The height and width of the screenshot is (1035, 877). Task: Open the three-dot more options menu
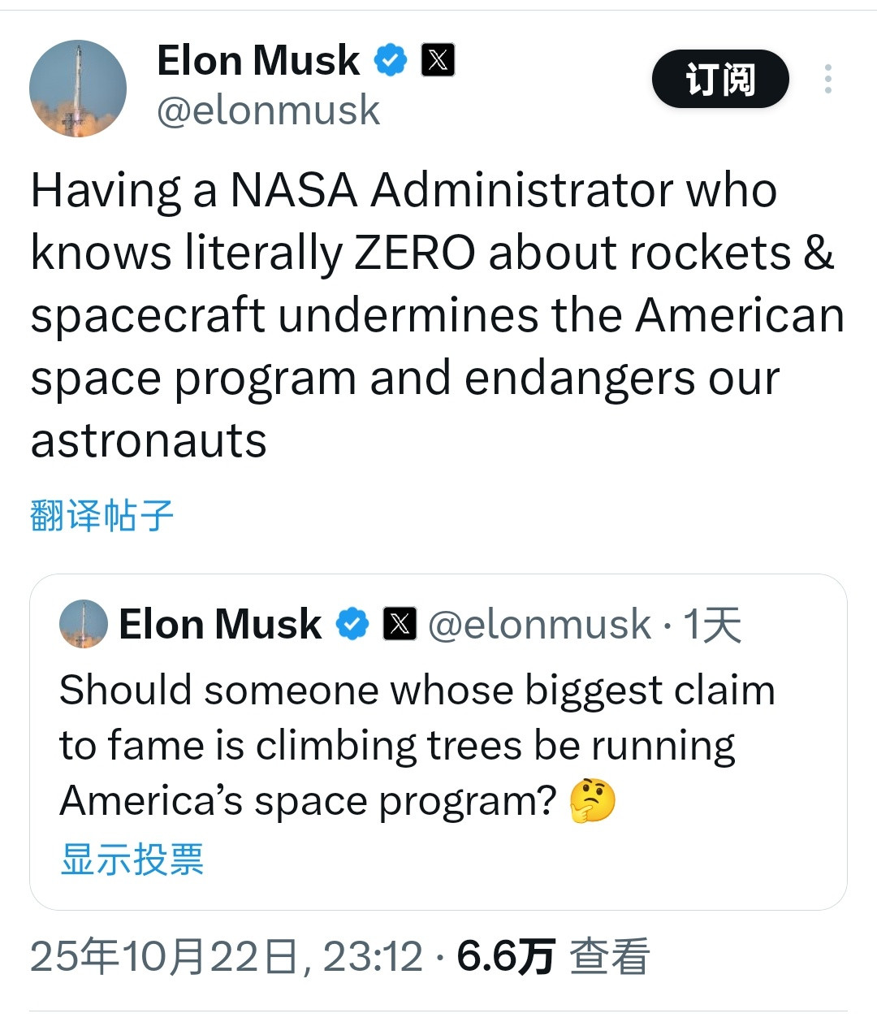827,79
